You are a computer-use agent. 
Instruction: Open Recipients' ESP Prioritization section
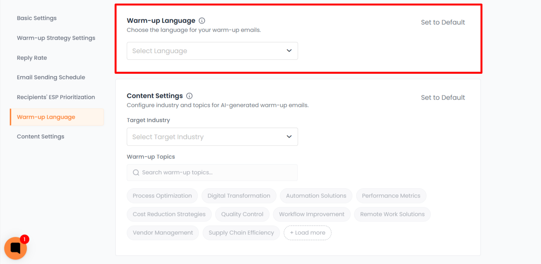click(x=56, y=97)
